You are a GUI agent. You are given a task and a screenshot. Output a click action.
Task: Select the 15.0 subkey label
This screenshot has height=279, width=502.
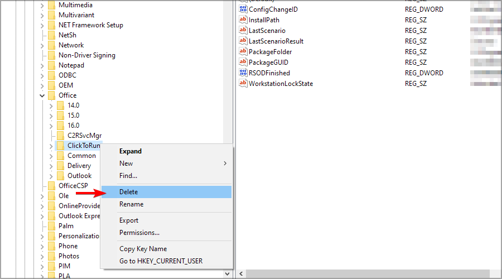click(73, 116)
